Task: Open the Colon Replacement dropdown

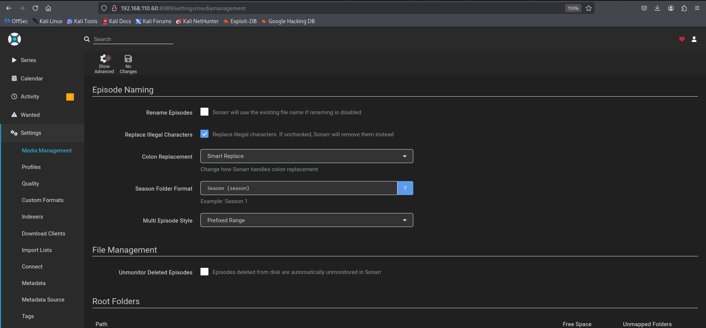Action: click(306, 156)
